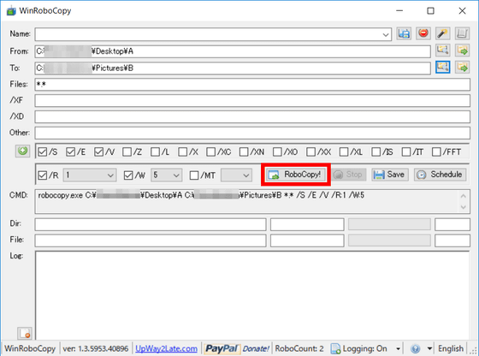Click into the /XF exclude files field
Viewport: 479px width, 356px height.
252,100
